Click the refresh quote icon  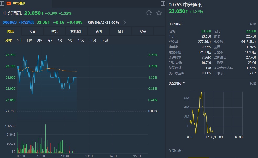[x=149, y=13]
